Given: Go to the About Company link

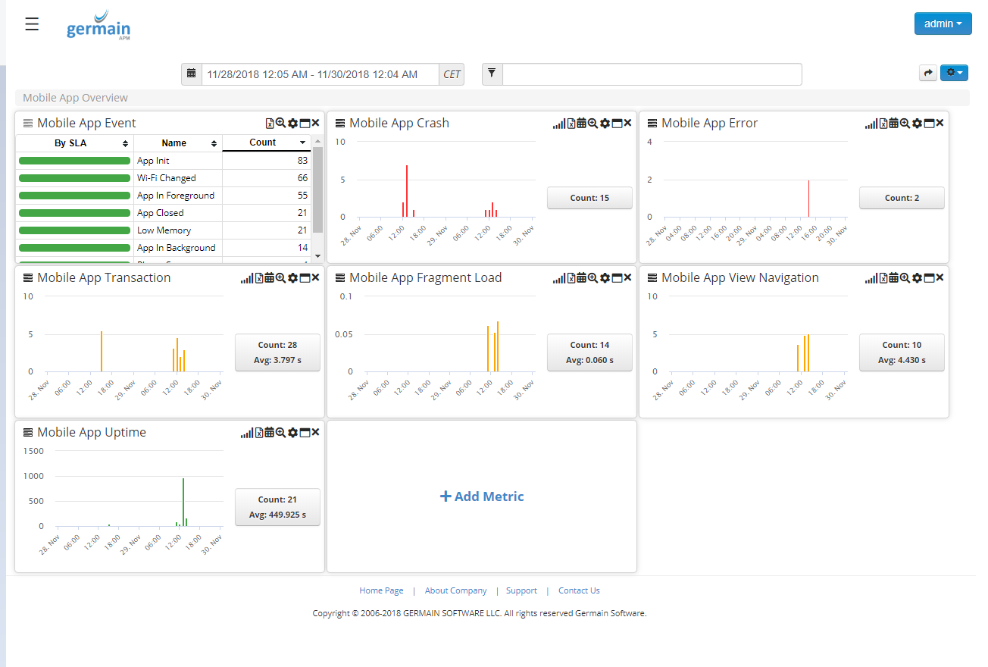Looking at the screenshot, I should click(x=455, y=590).
